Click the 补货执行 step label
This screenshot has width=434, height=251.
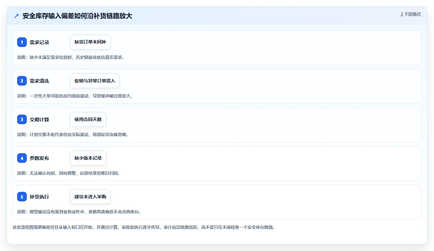tap(39, 197)
